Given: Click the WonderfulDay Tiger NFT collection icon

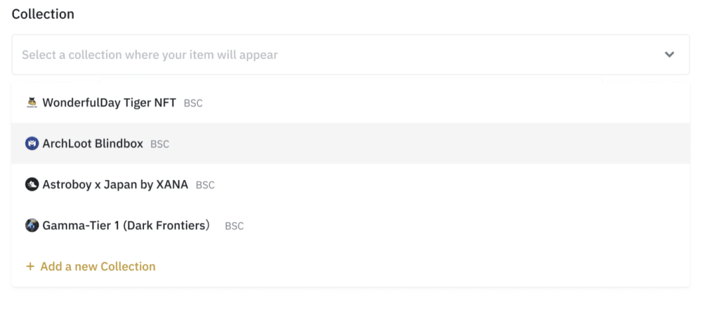Looking at the screenshot, I should (x=32, y=102).
